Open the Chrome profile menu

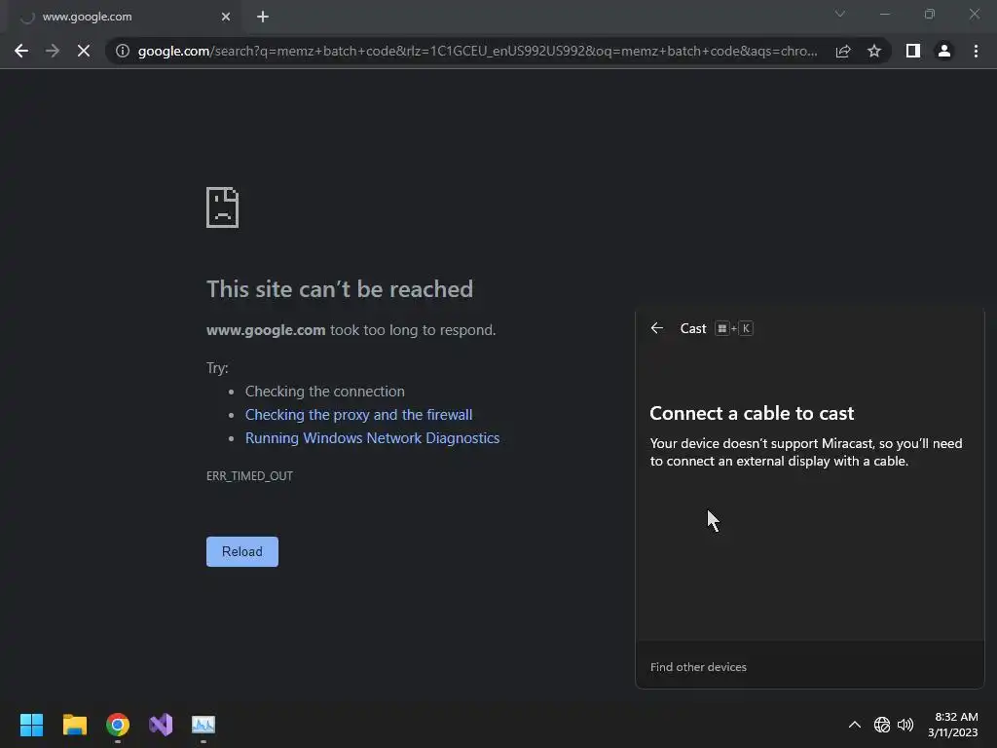tap(944, 51)
